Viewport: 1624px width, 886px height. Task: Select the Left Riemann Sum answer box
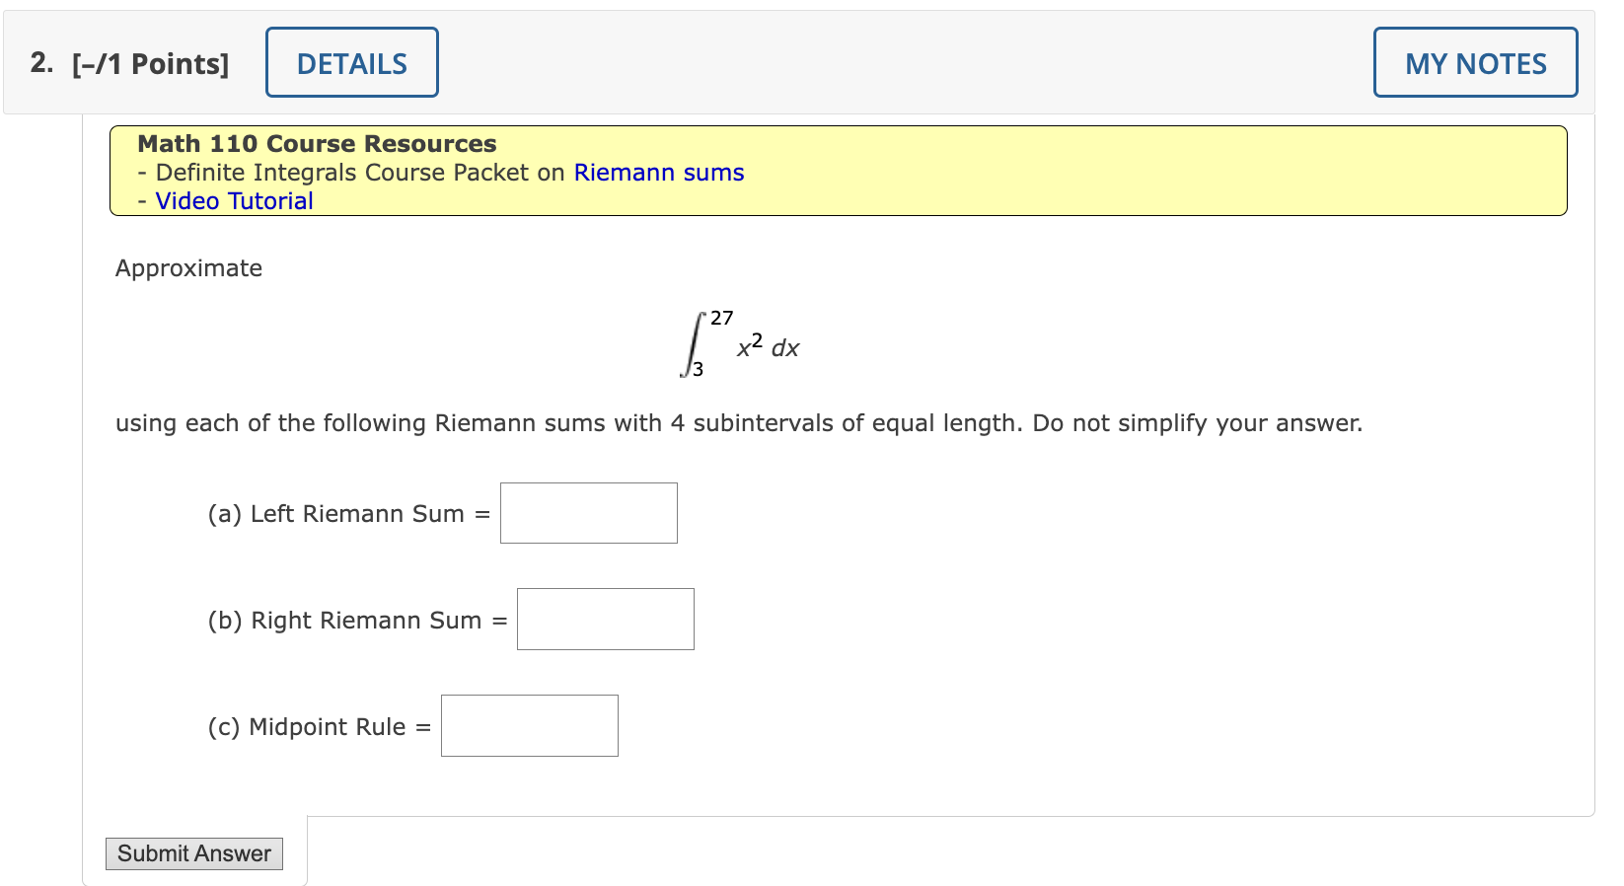point(587,513)
